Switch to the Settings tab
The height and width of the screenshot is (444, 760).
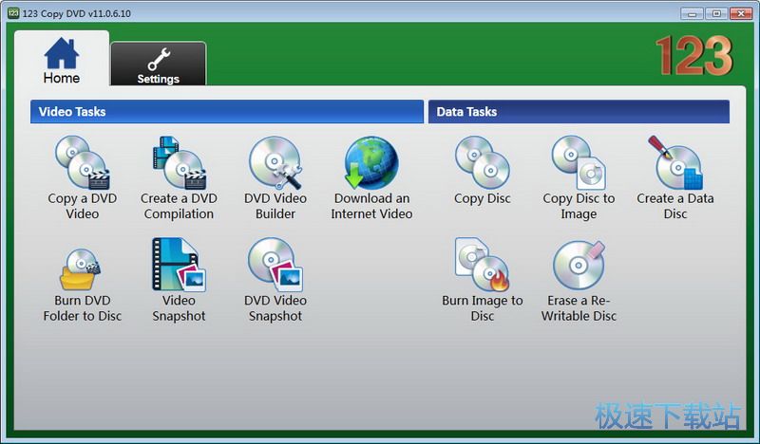(158, 65)
